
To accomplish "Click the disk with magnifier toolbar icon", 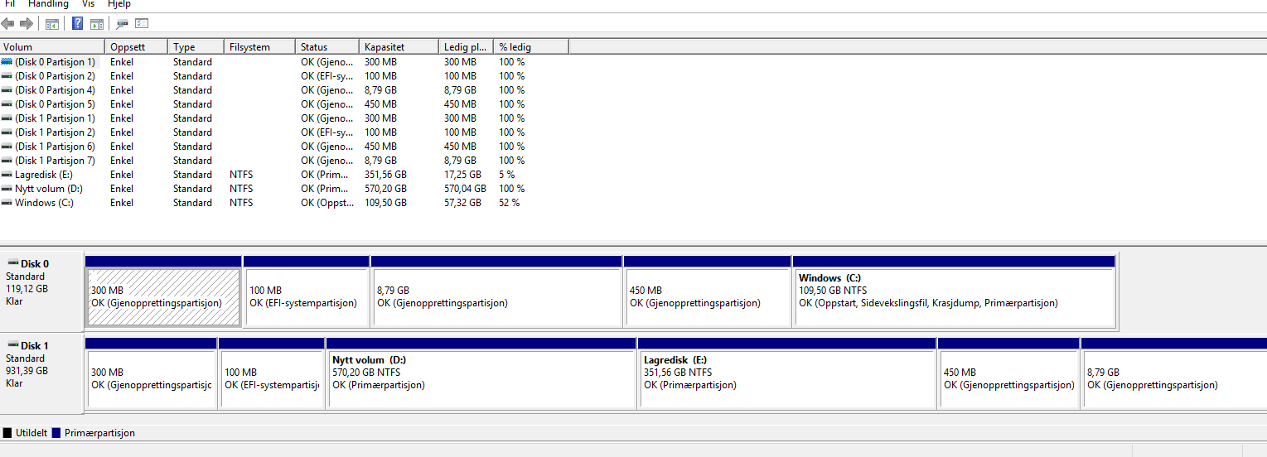I will coord(123,23).
